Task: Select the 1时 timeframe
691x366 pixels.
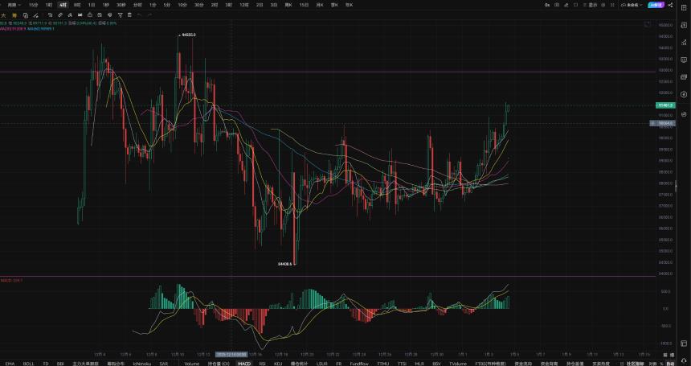Action: [x=49, y=5]
